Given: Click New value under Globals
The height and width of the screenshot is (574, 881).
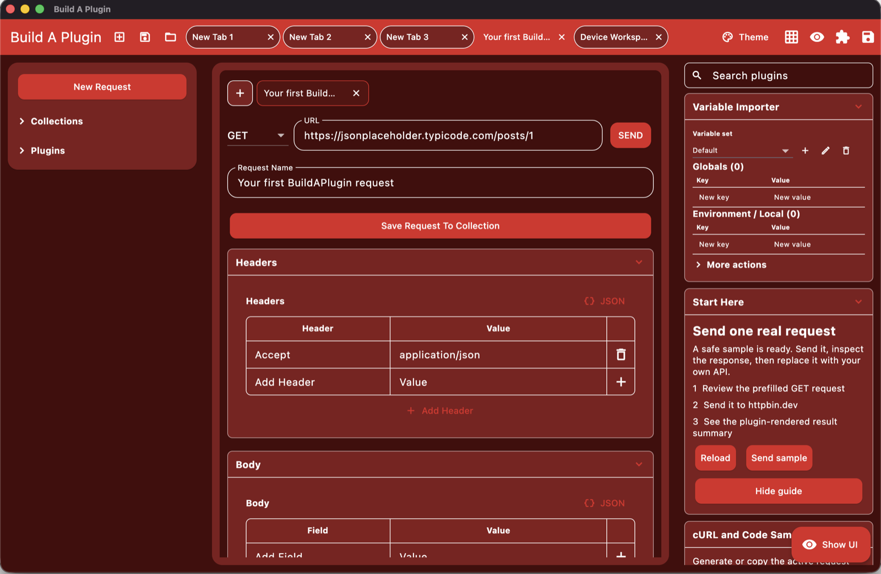Looking at the screenshot, I should (x=792, y=197).
